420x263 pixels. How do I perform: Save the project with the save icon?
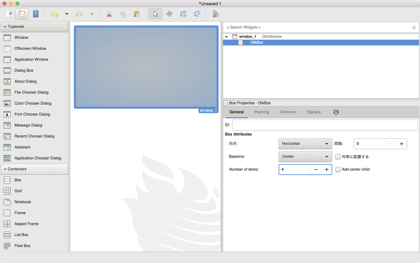click(x=36, y=14)
